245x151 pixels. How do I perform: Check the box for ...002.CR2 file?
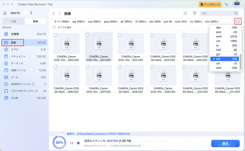(120, 35)
